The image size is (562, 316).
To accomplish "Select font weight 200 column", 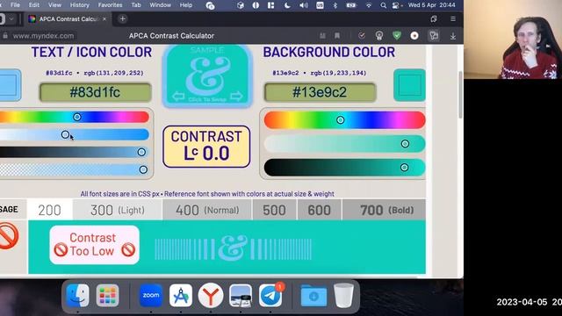I will (50, 210).
